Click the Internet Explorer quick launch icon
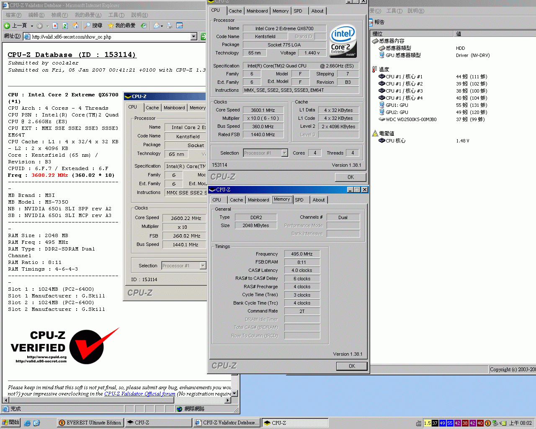 click(x=27, y=423)
